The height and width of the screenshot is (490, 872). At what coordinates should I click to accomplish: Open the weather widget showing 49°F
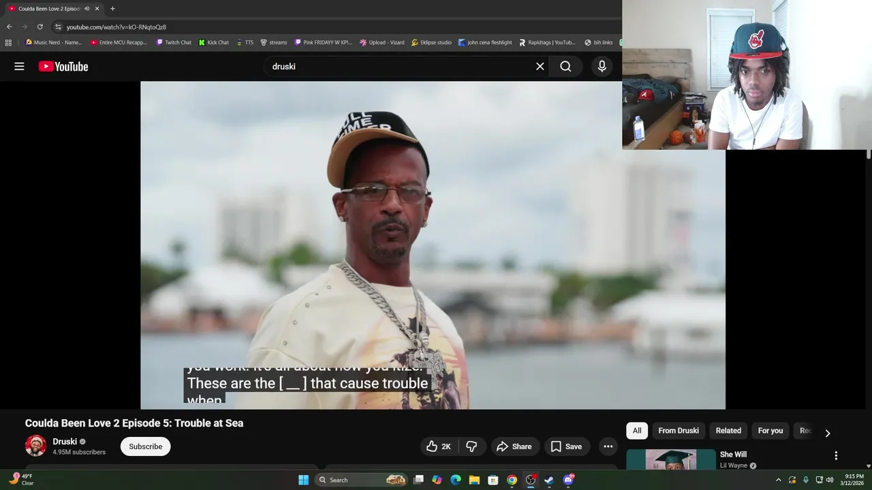point(20,480)
